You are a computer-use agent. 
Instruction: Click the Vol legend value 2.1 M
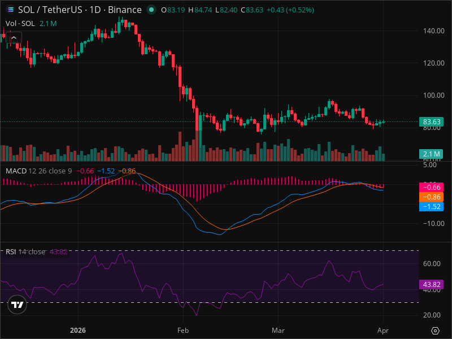coord(48,24)
